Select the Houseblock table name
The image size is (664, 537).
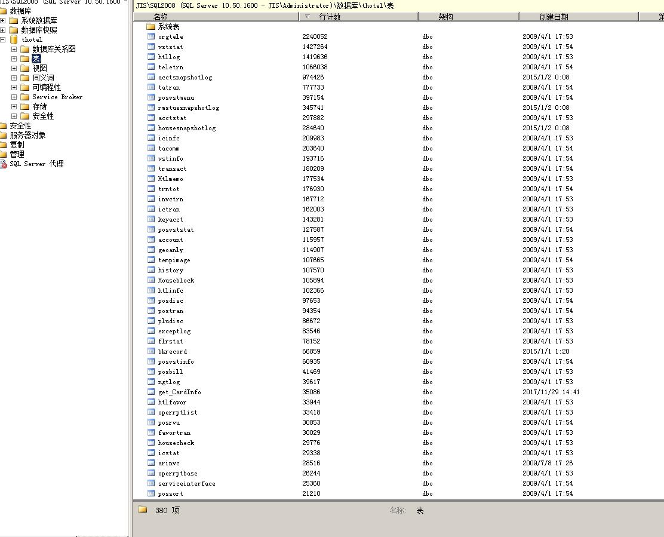point(176,280)
